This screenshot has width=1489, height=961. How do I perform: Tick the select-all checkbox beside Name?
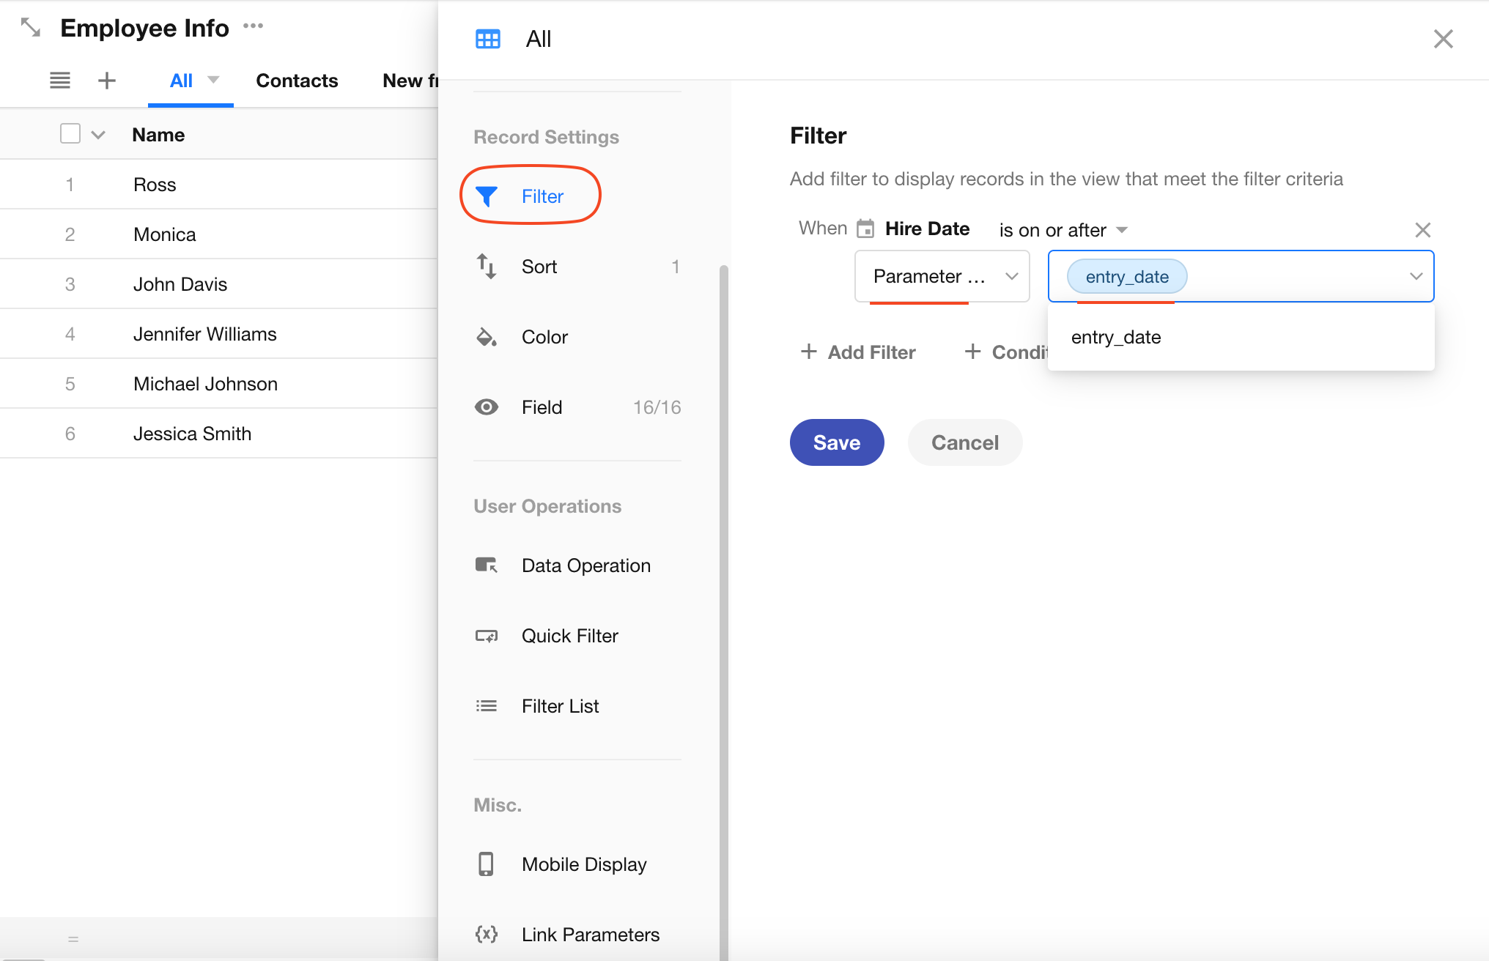[70, 134]
